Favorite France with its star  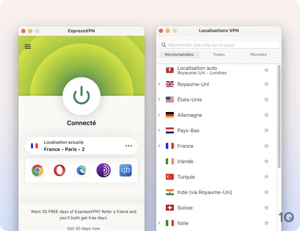266,146
